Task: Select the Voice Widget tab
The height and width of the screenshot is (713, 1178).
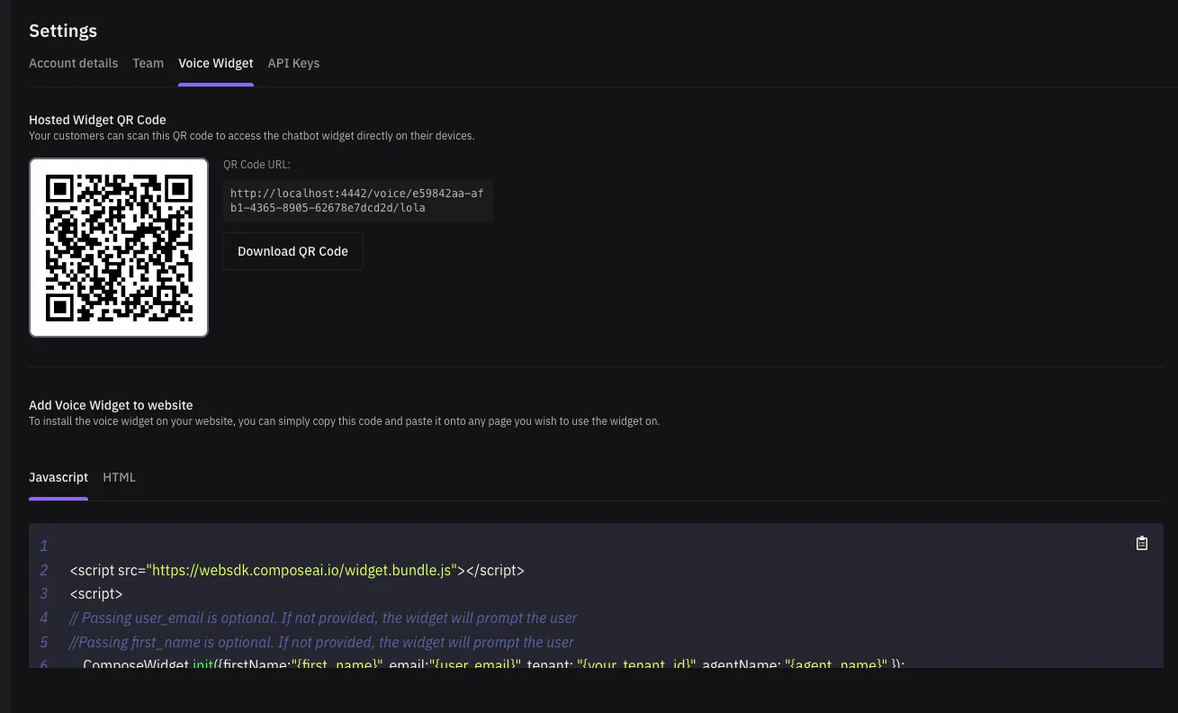Action: [x=215, y=63]
